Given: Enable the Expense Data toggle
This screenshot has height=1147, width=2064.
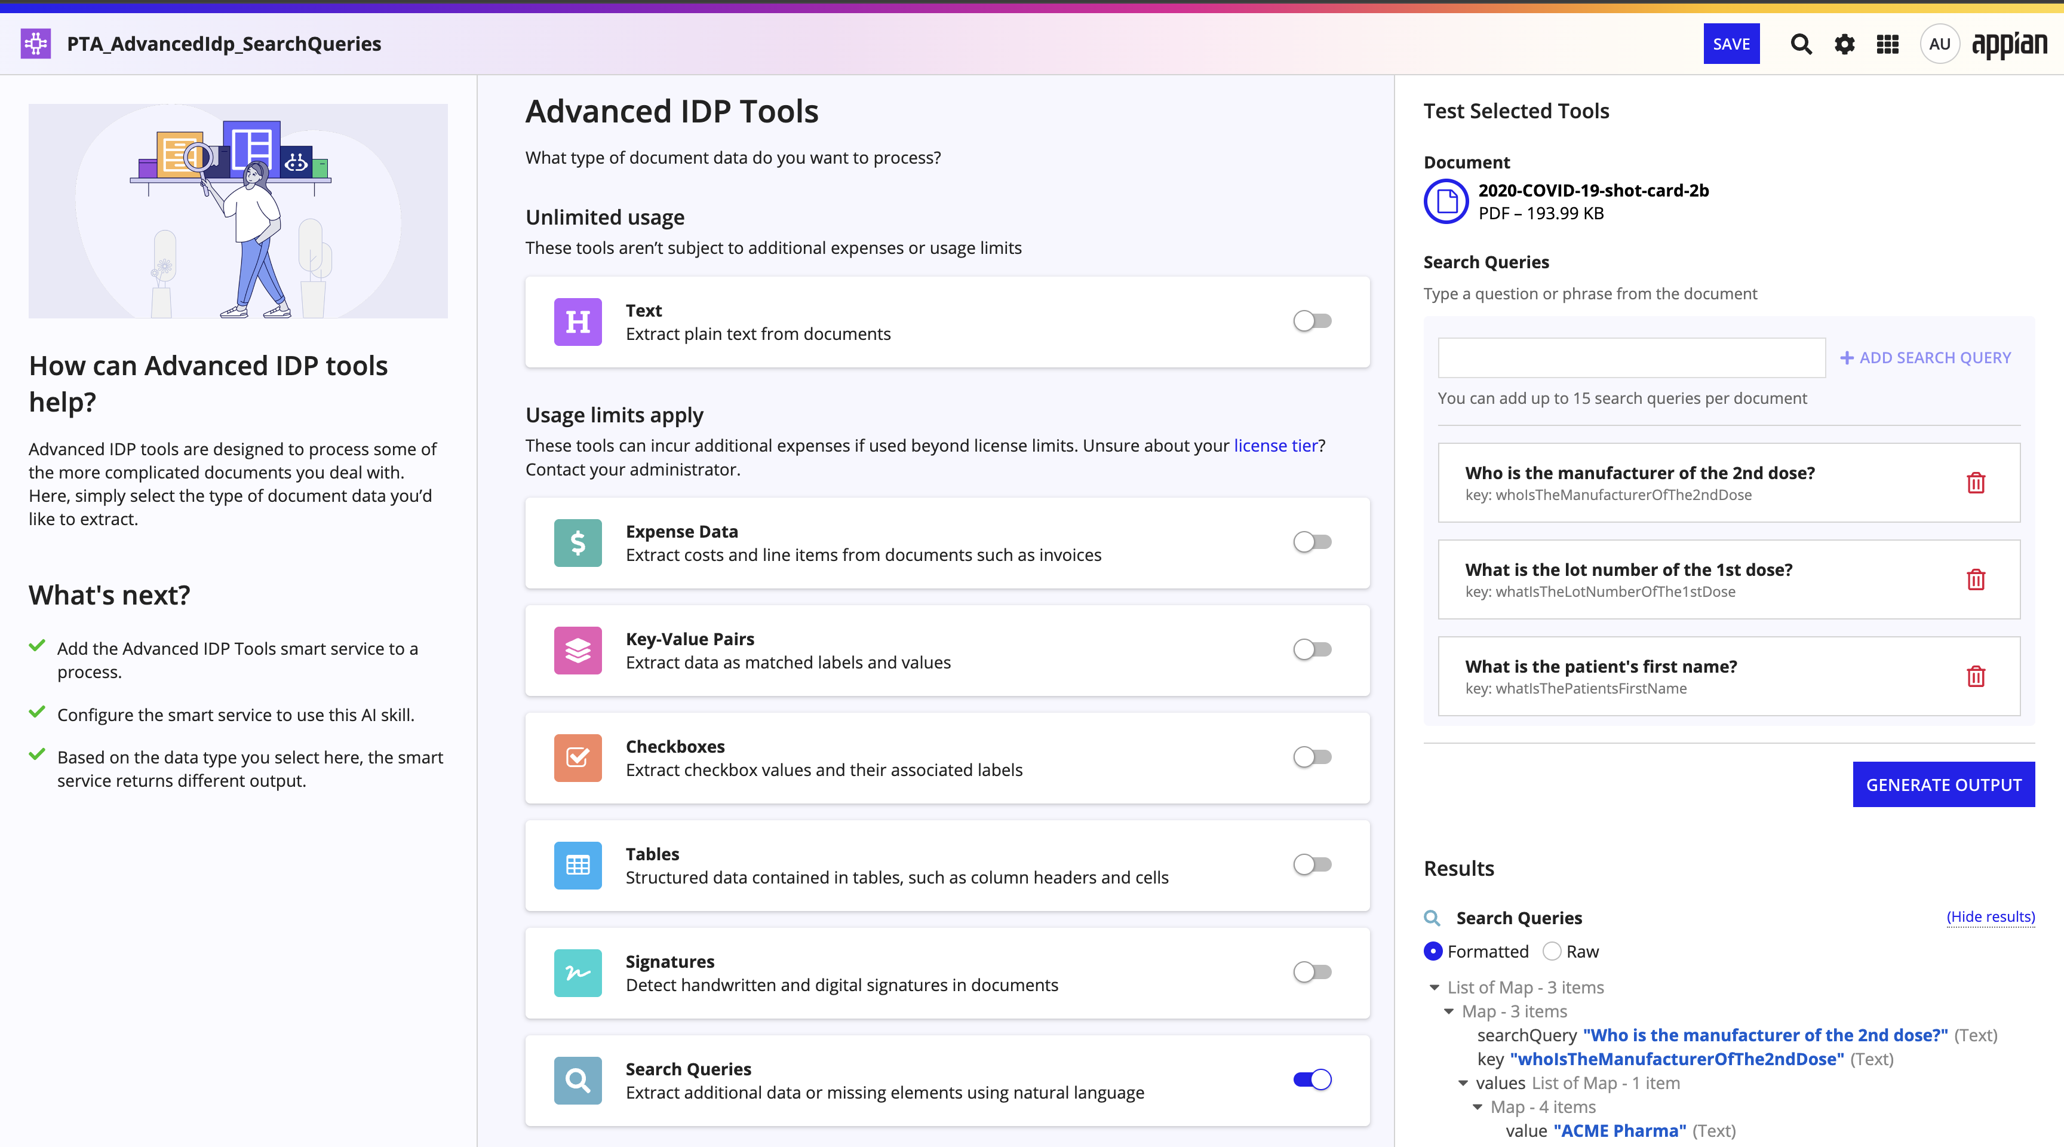Looking at the screenshot, I should click(1313, 542).
